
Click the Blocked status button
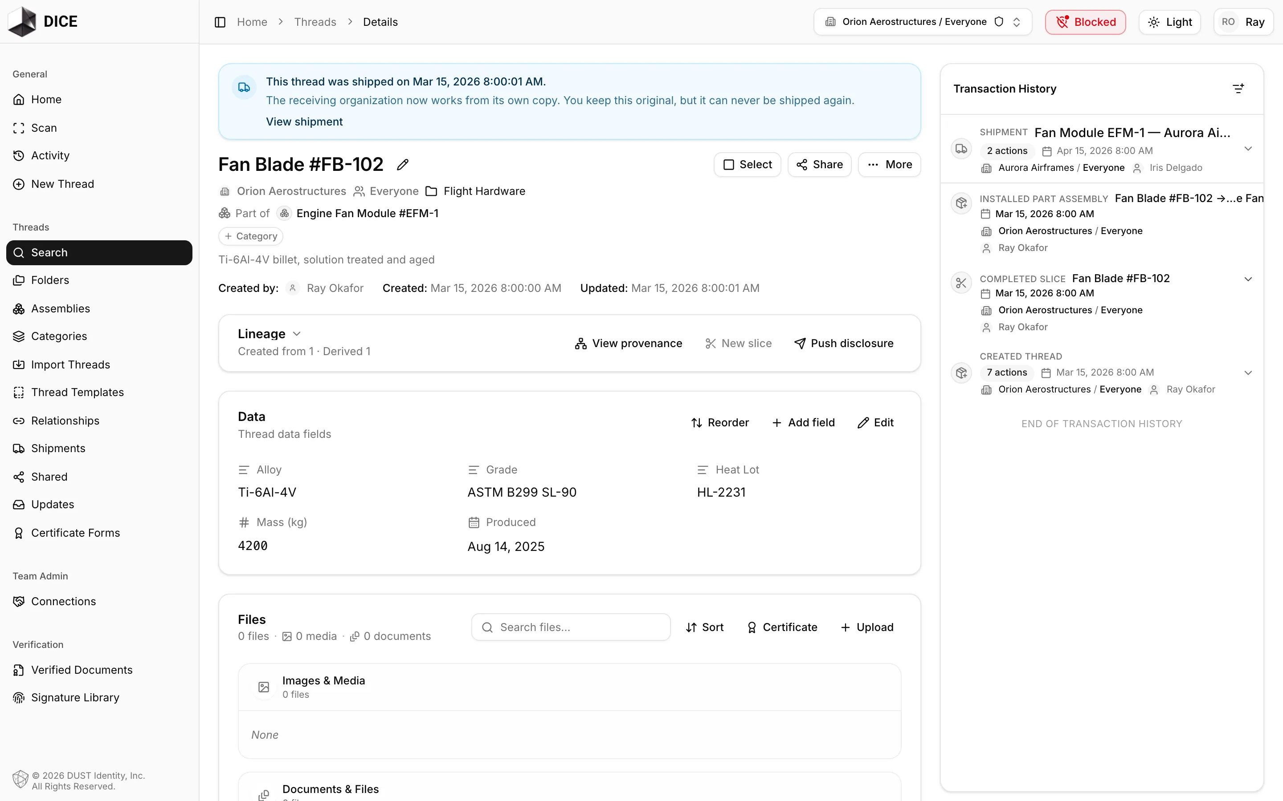(x=1085, y=22)
